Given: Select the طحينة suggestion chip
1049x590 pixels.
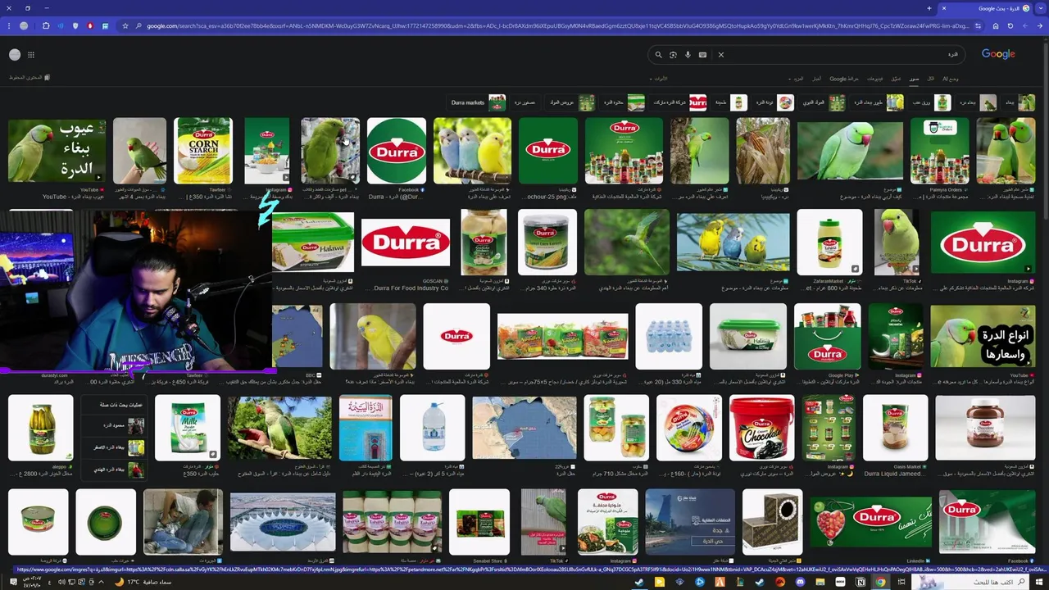Looking at the screenshot, I should pyautogui.click(x=729, y=102).
